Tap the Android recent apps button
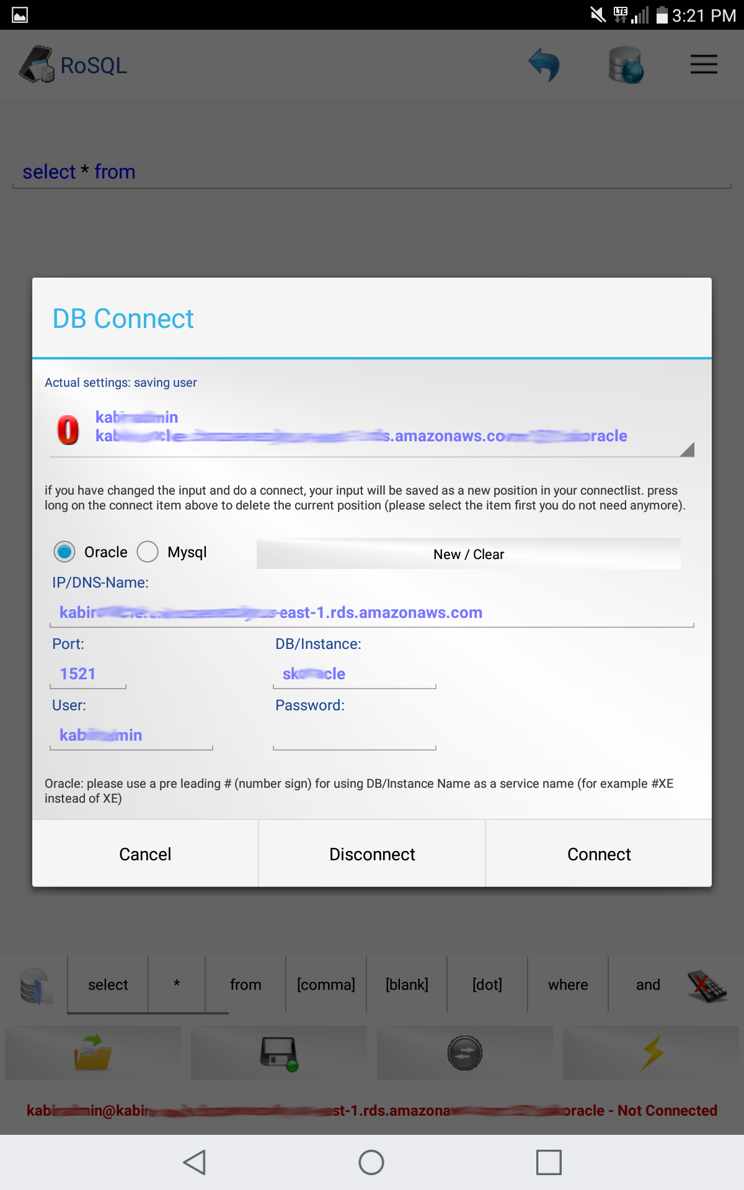744x1190 pixels. 549,1162
